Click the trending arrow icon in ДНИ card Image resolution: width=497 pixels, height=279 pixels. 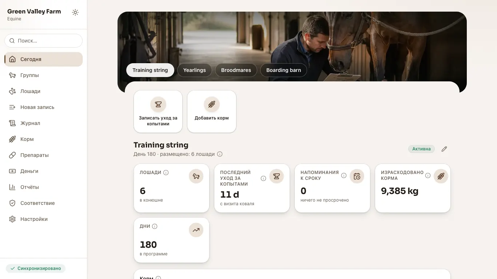click(196, 230)
